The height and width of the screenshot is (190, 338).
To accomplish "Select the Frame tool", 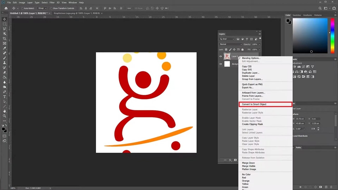I will click(x=4, y=43).
